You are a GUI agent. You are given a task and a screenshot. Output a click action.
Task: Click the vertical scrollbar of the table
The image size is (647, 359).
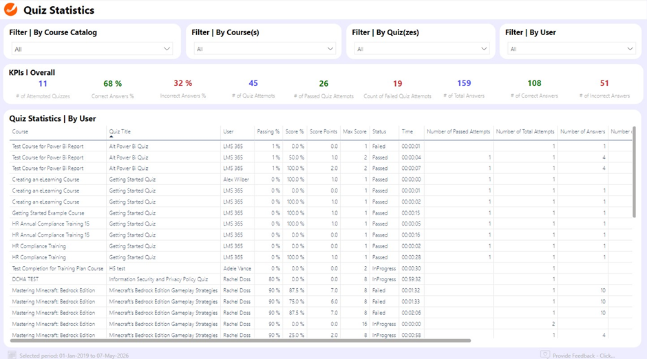(x=633, y=172)
